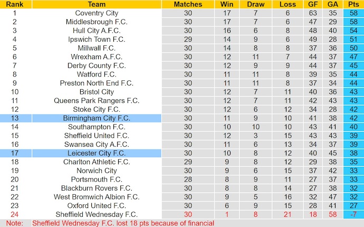Click the Matches column header
Viewport: 364px width, 227px height.
188,4
